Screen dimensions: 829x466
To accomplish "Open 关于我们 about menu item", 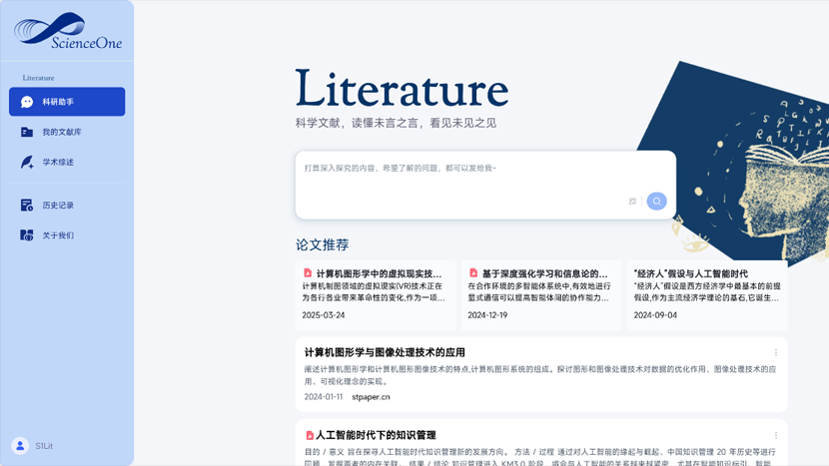I will (x=67, y=235).
